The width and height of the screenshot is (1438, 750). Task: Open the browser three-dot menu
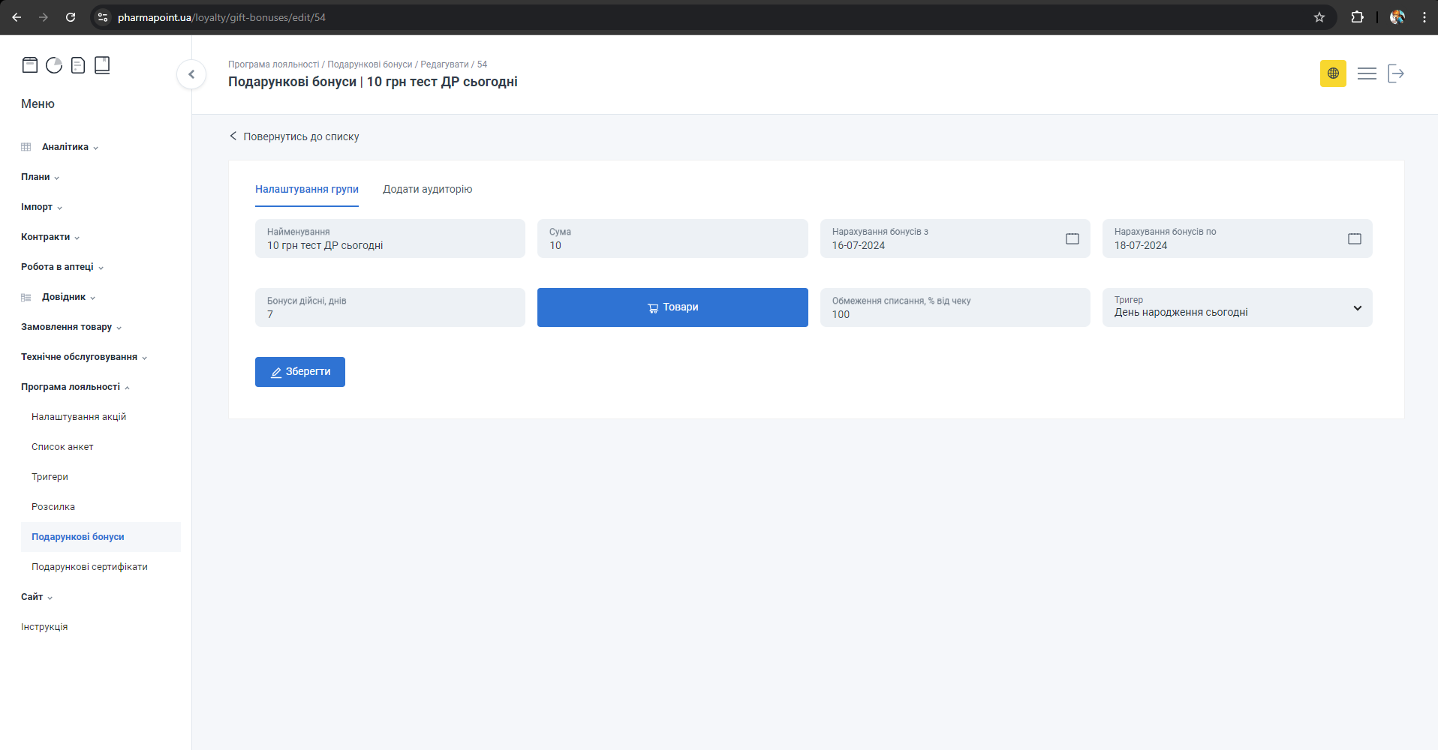pyautogui.click(x=1424, y=17)
